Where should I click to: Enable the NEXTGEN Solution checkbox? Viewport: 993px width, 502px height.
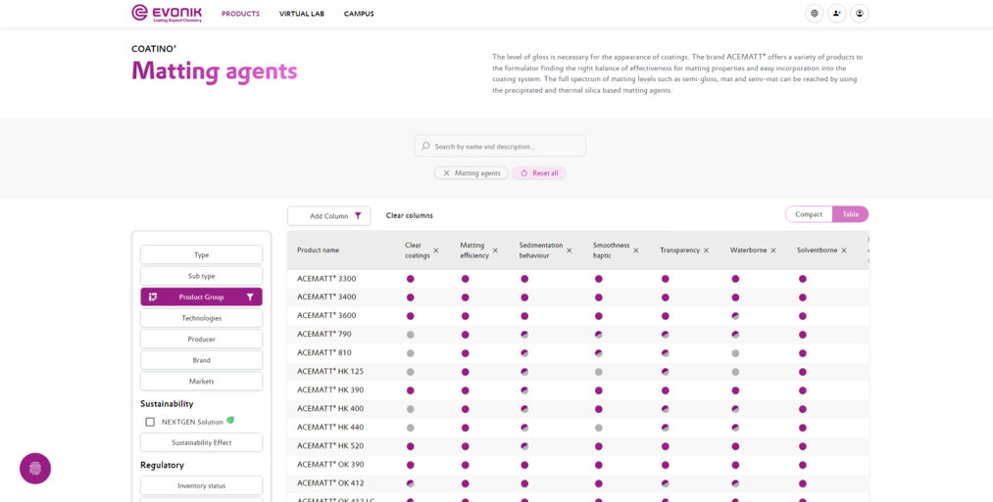pos(150,422)
